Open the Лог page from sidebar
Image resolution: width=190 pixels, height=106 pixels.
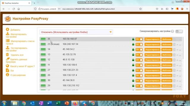(10, 70)
